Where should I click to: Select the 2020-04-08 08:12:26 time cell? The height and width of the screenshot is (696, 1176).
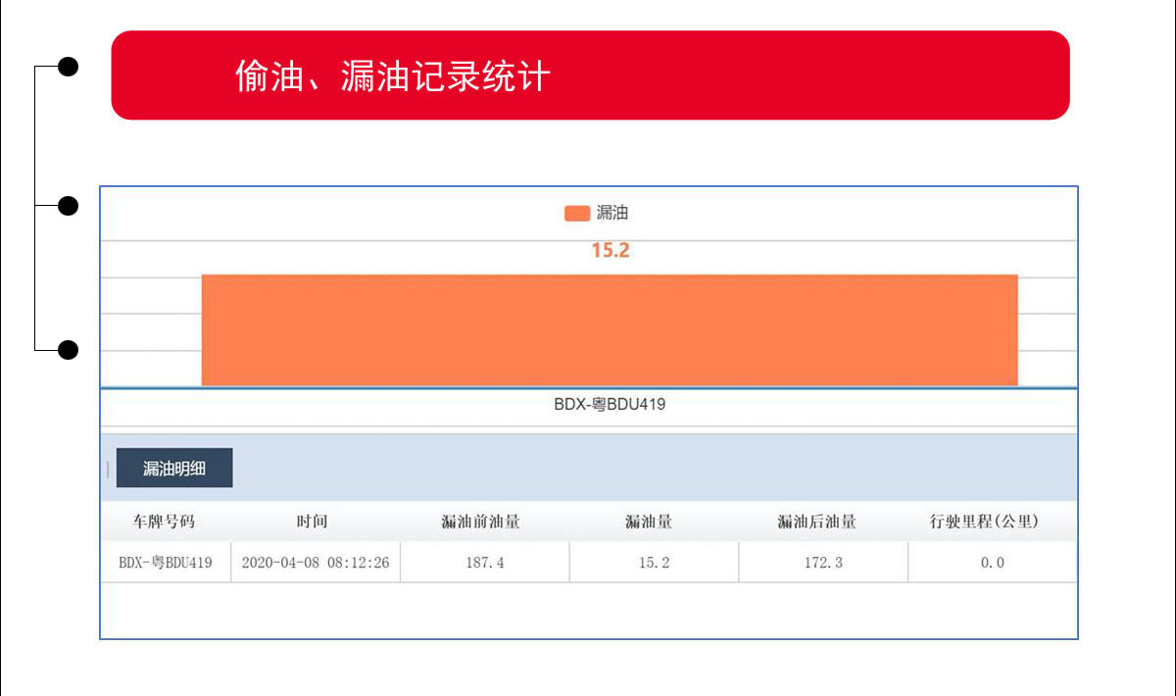coord(316,563)
